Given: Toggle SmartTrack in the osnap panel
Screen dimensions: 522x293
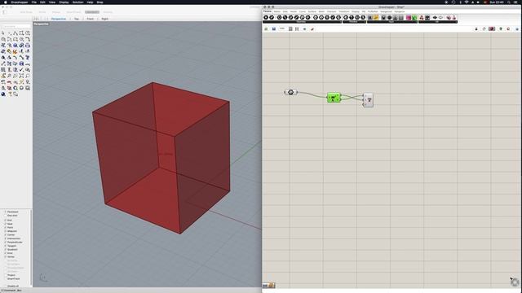Looking at the screenshot, I should [x=12, y=278].
